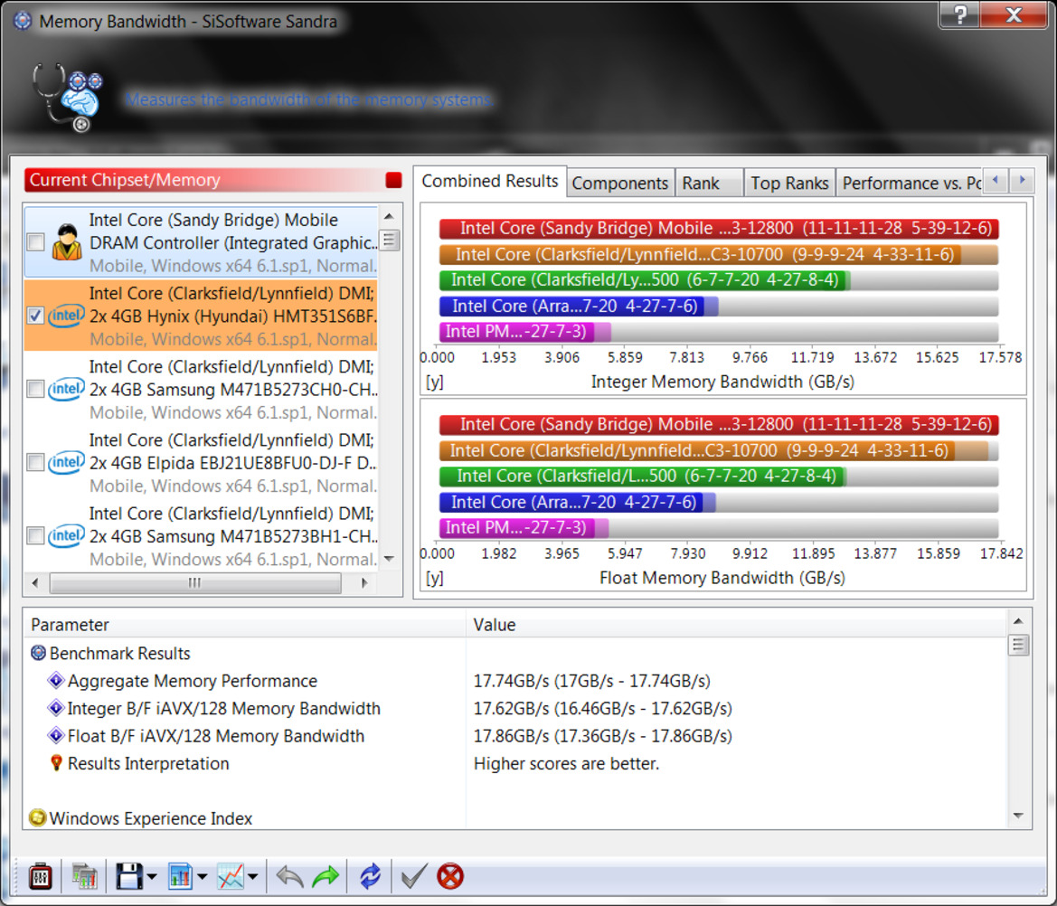Viewport: 1057px width, 906px height.
Task: Click the tab strip scroll-left arrow
Action: click(996, 180)
